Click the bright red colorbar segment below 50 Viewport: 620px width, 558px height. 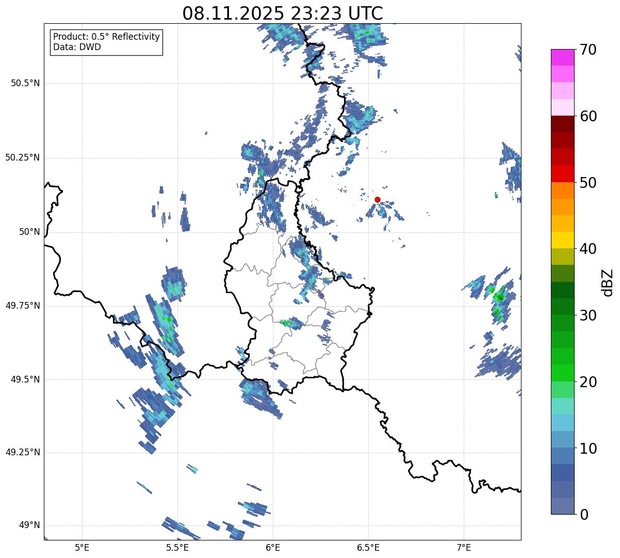563,173
